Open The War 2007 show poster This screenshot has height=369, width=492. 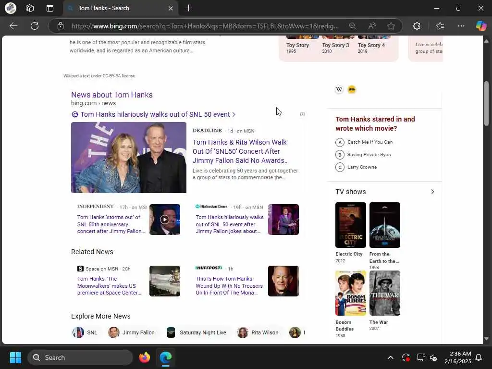click(385, 293)
